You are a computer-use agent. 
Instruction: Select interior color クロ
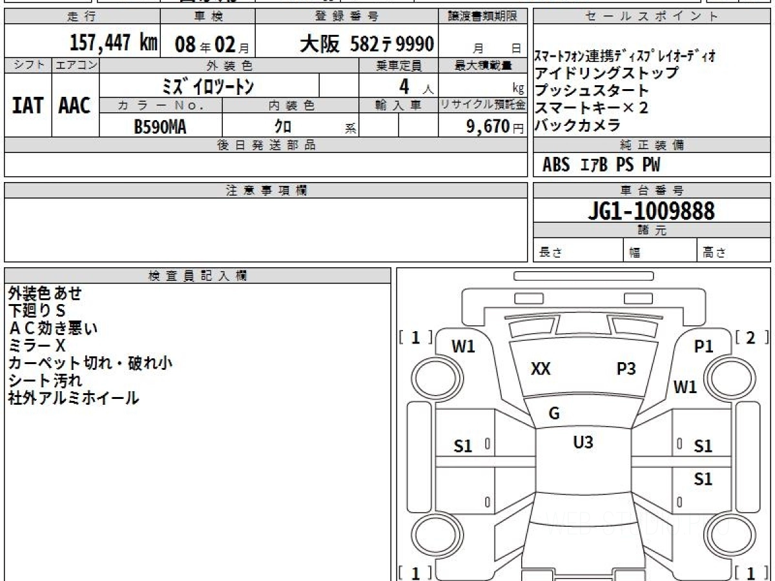click(283, 127)
